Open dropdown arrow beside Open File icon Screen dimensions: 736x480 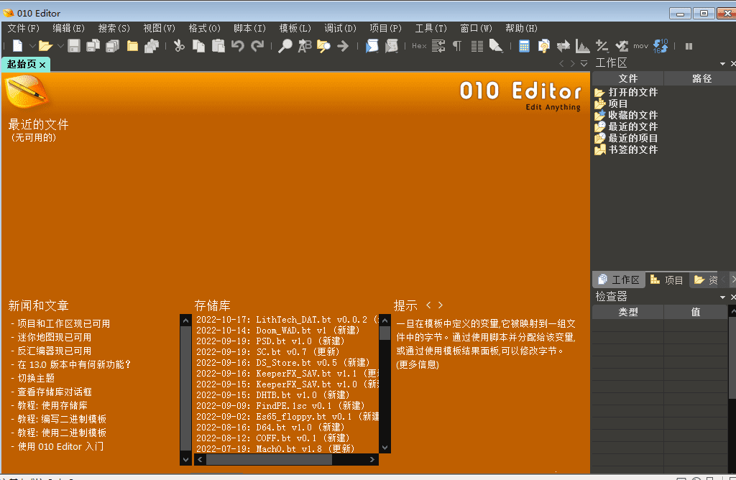click(x=60, y=47)
